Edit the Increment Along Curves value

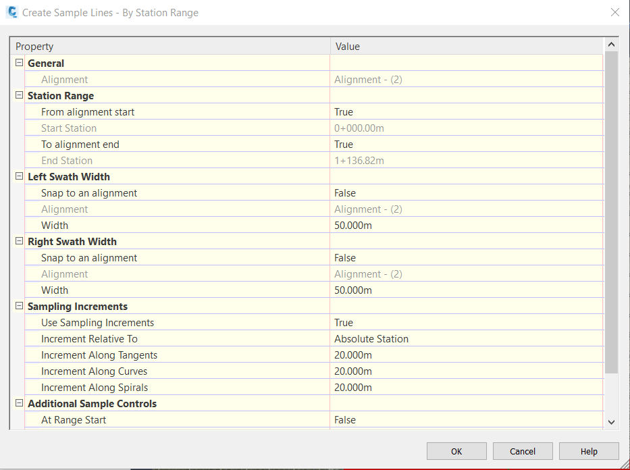click(467, 371)
